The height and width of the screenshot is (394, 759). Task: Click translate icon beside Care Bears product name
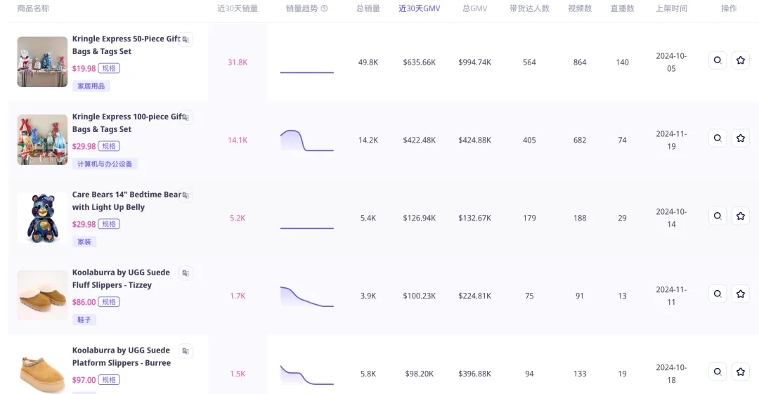[x=186, y=195]
